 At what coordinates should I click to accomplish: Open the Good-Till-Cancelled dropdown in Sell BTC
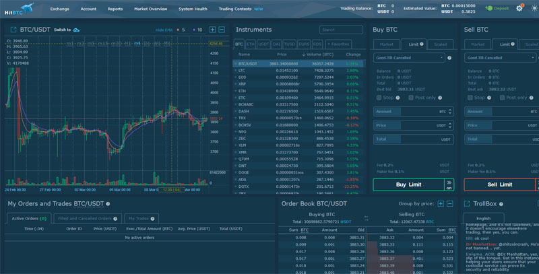(500, 58)
